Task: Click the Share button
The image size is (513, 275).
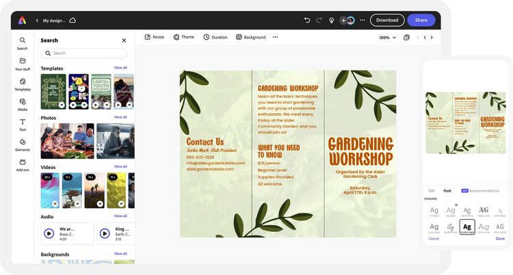Action: click(421, 21)
